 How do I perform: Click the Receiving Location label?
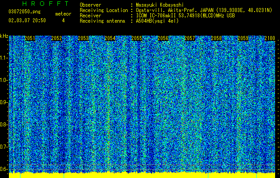coord(104,10)
